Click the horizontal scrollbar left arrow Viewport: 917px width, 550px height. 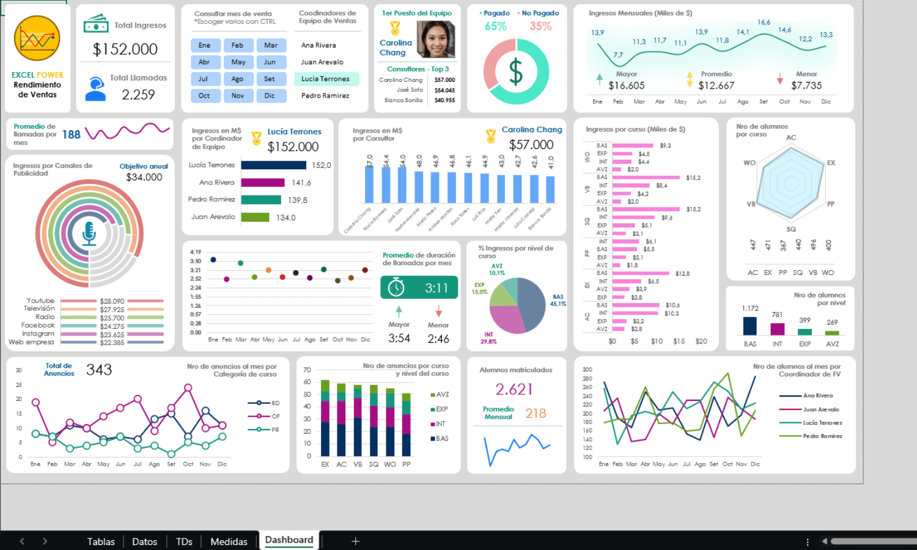pos(825,541)
